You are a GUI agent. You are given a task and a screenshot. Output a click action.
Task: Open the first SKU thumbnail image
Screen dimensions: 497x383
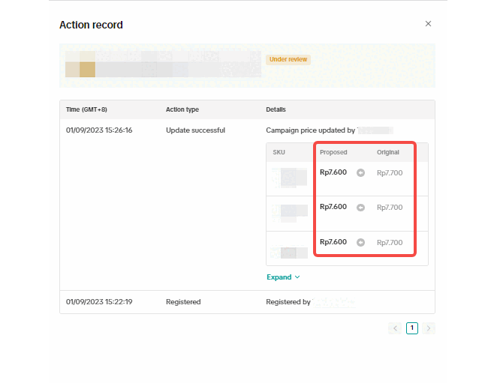289,178
